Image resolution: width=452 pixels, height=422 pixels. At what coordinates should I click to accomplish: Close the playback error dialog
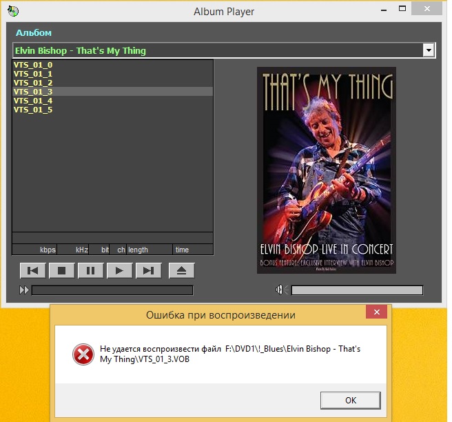(x=376, y=312)
